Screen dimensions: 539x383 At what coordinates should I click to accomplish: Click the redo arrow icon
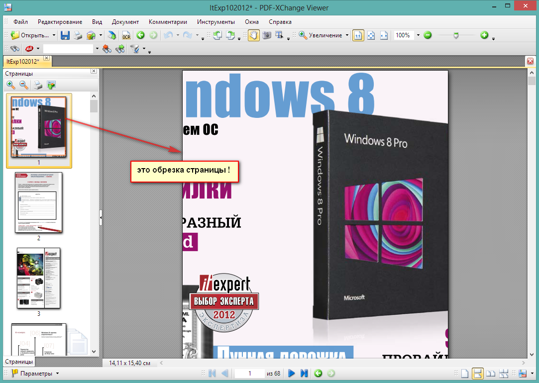click(187, 35)
